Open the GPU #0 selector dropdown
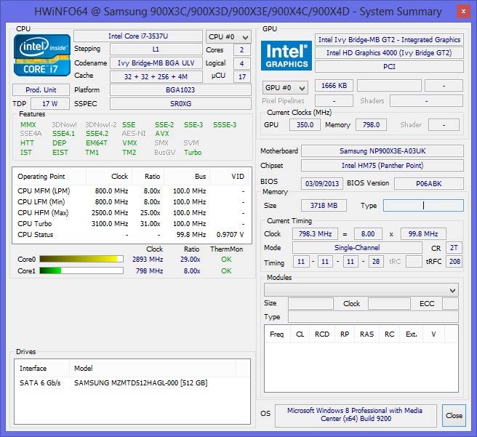This screenshot has width=477, height=437. coord(285,88)
